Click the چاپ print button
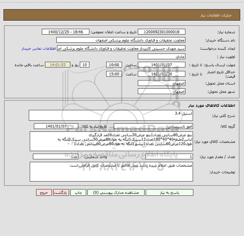This screenshot has width=244, height=236. [x=78, y=193]
